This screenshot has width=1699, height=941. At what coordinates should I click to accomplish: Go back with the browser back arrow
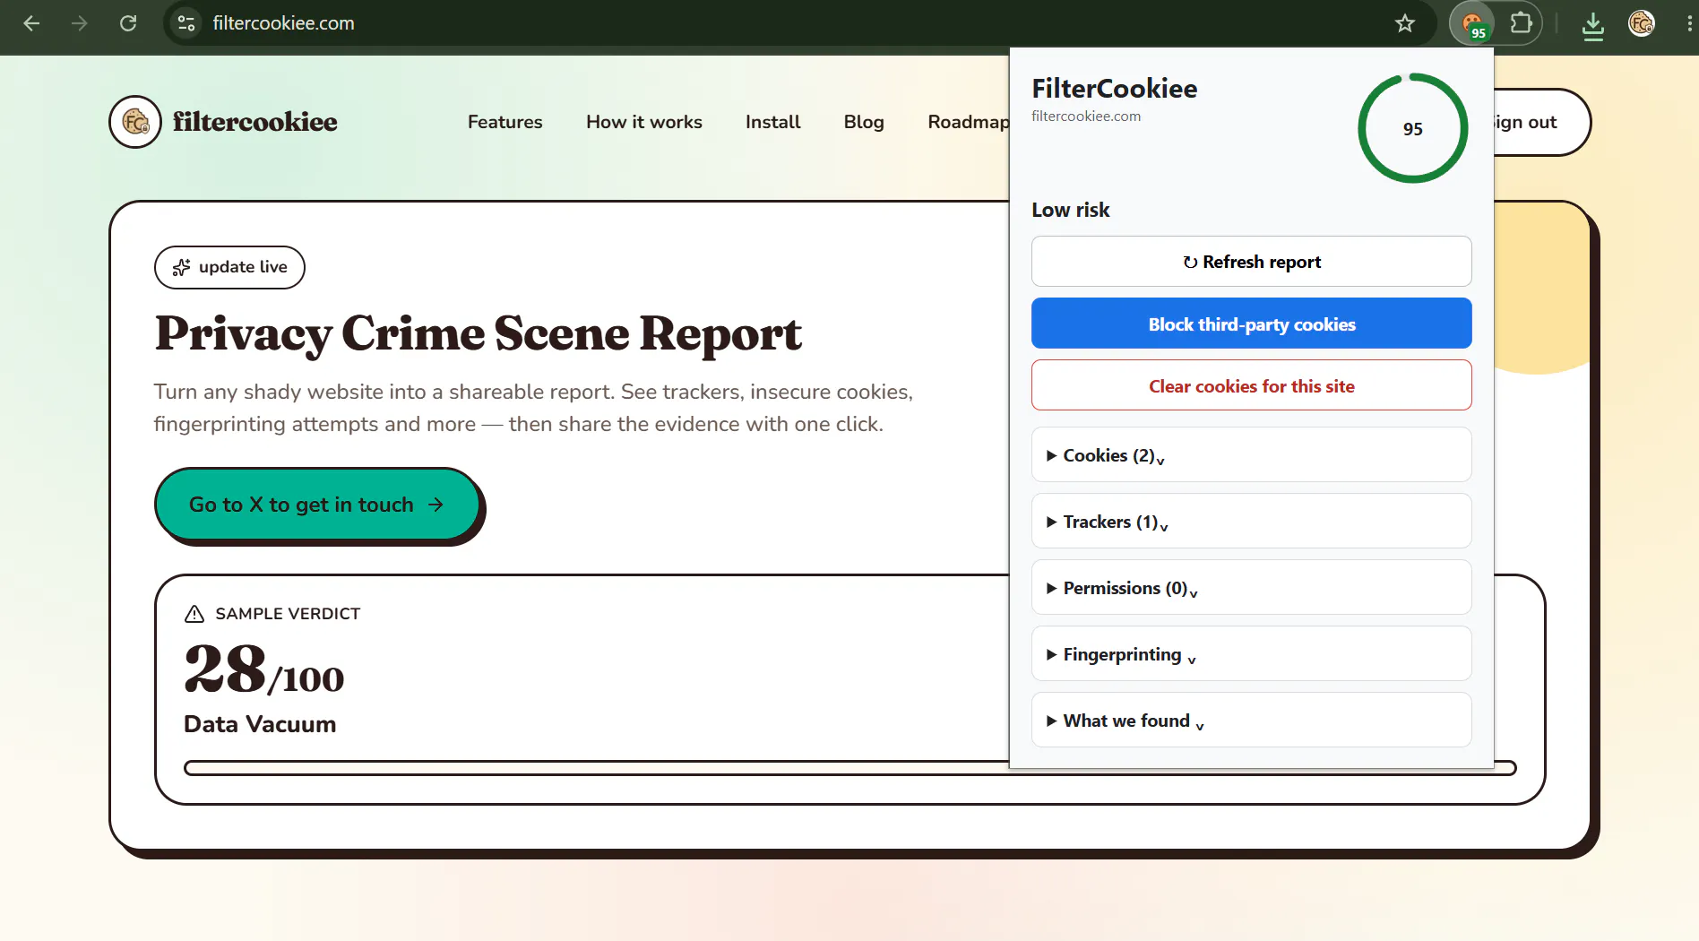31,23
